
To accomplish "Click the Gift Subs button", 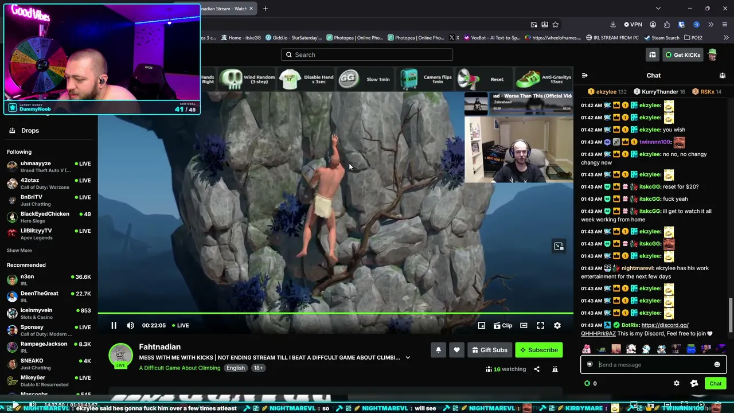I will point(490,350).
